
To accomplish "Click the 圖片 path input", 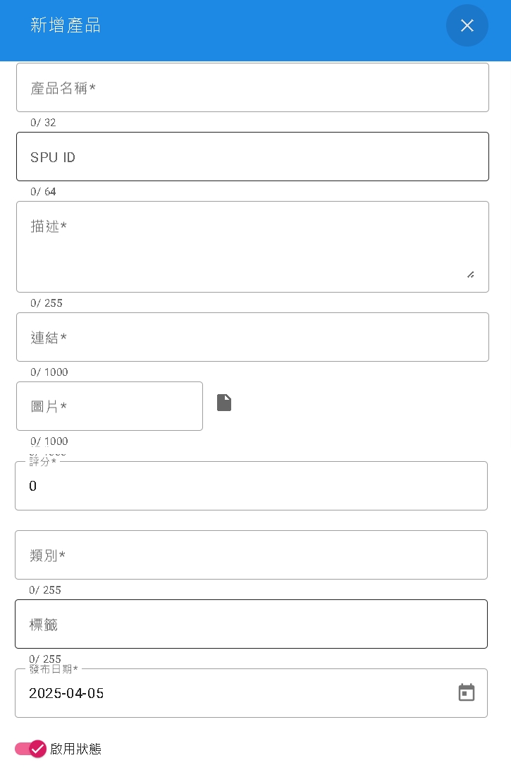I will (x=109, y=407).
